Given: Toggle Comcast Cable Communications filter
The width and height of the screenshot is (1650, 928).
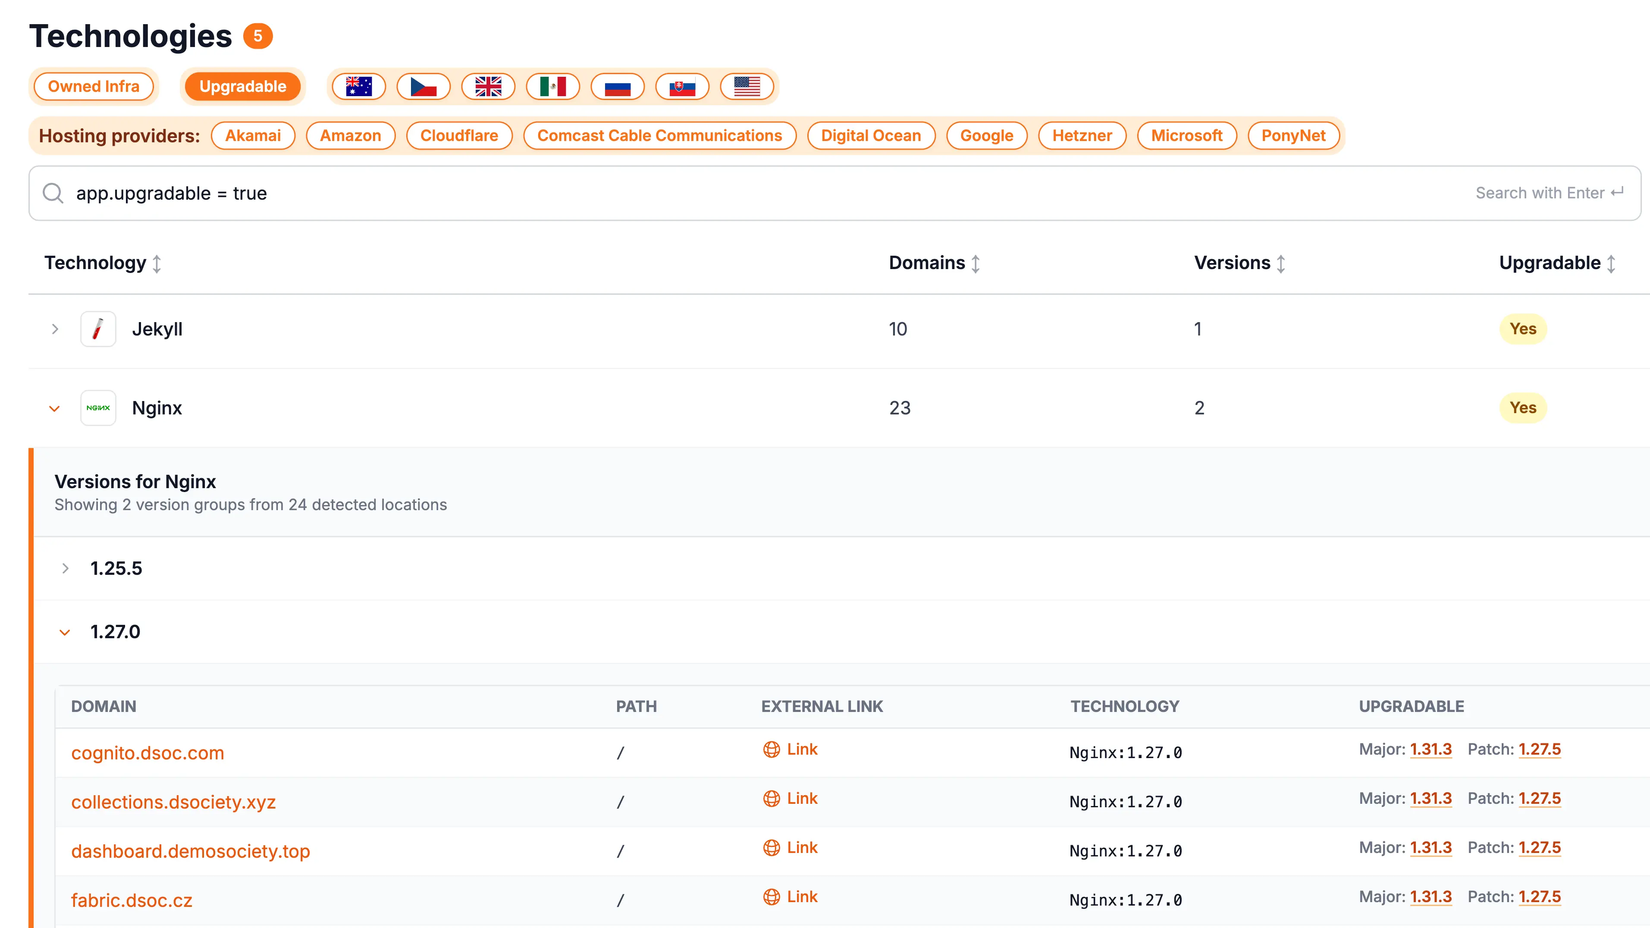Looking at the screenshot, I should [660, 136].
